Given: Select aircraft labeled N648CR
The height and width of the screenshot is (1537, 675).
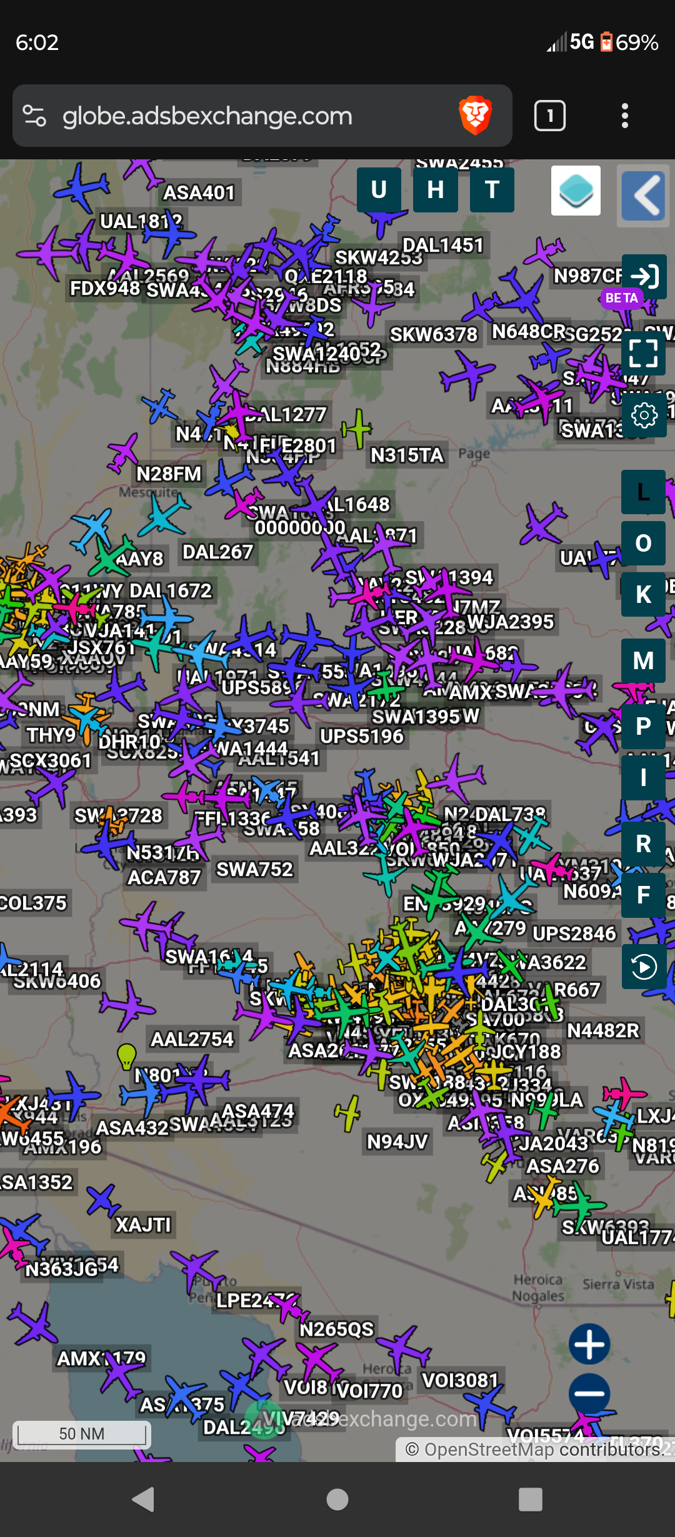Looking at the screenshot, I should 529,331.
